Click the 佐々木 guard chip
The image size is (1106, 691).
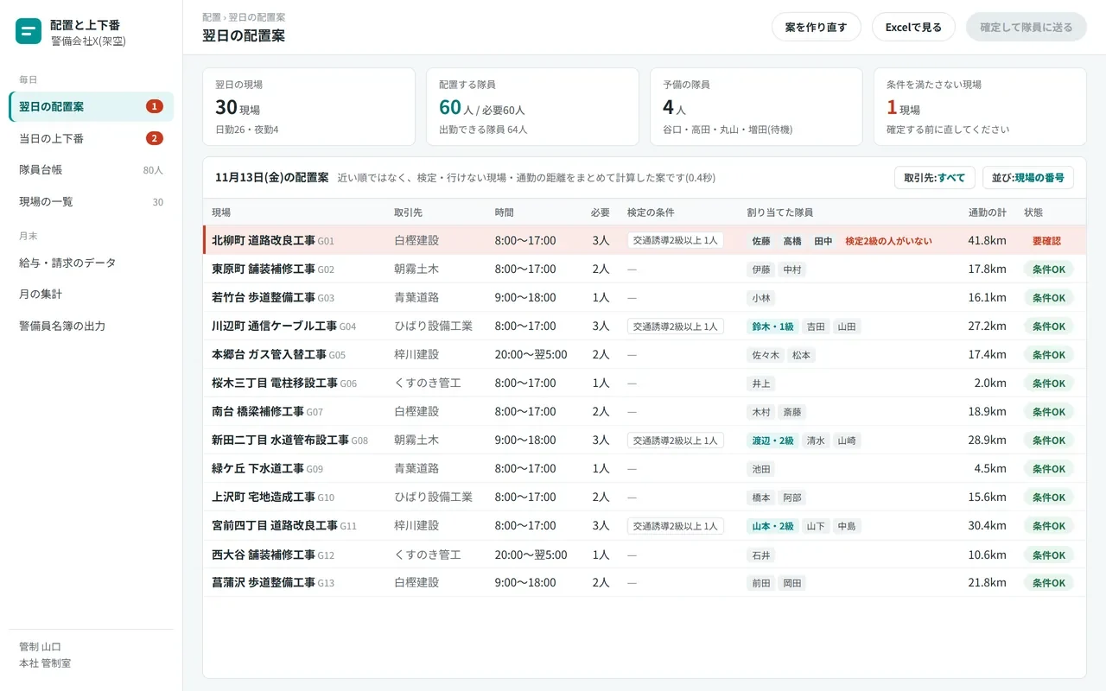766,355
